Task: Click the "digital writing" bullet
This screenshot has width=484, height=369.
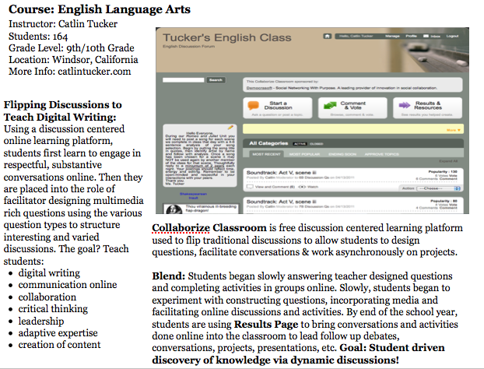Action: tap(49, 273)
